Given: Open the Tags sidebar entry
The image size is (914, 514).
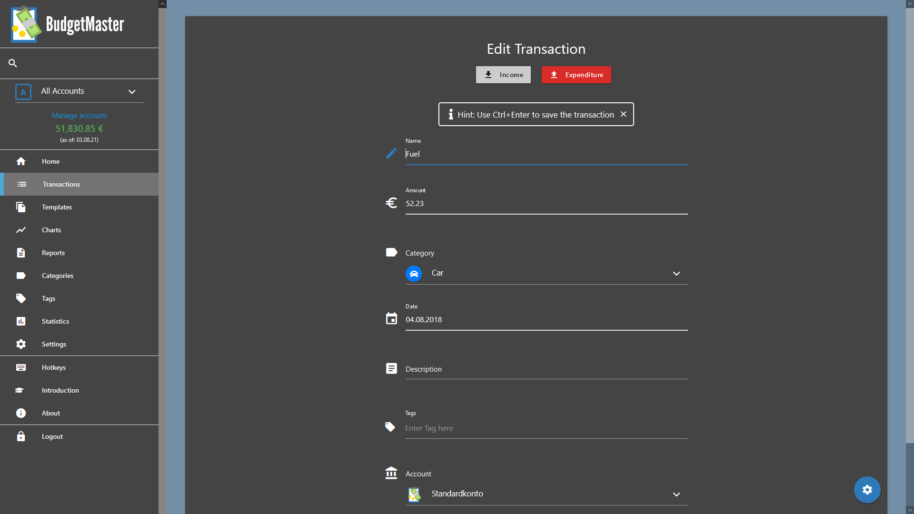Looking at the screenshot, I should (x=79, y=298).
